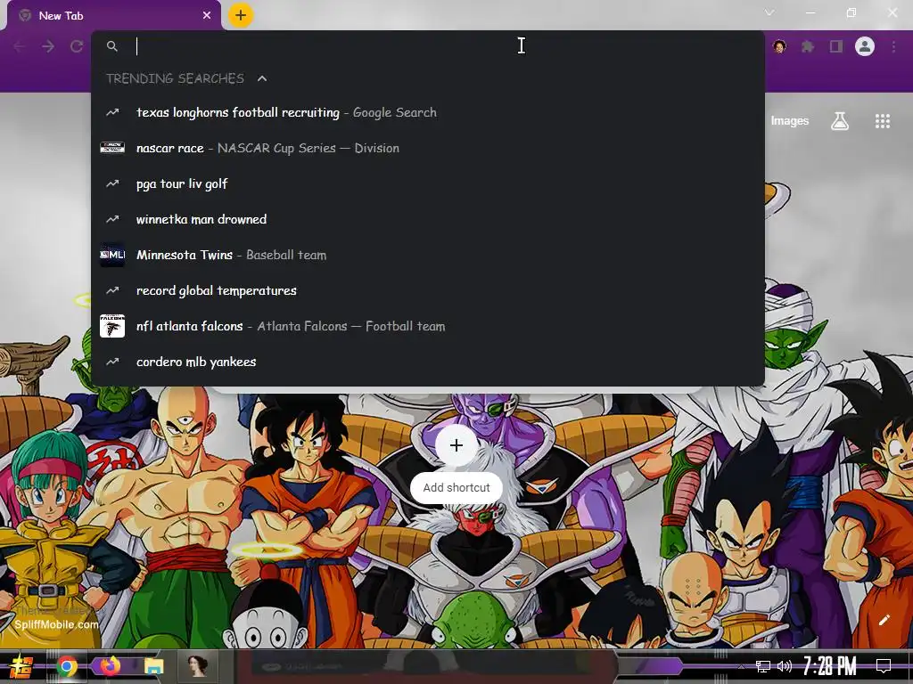Image resolution: width=913 pixels, height=684 pixels.
Task: Click the Customize Chrome pencil icon
Action: click(884, 620)
